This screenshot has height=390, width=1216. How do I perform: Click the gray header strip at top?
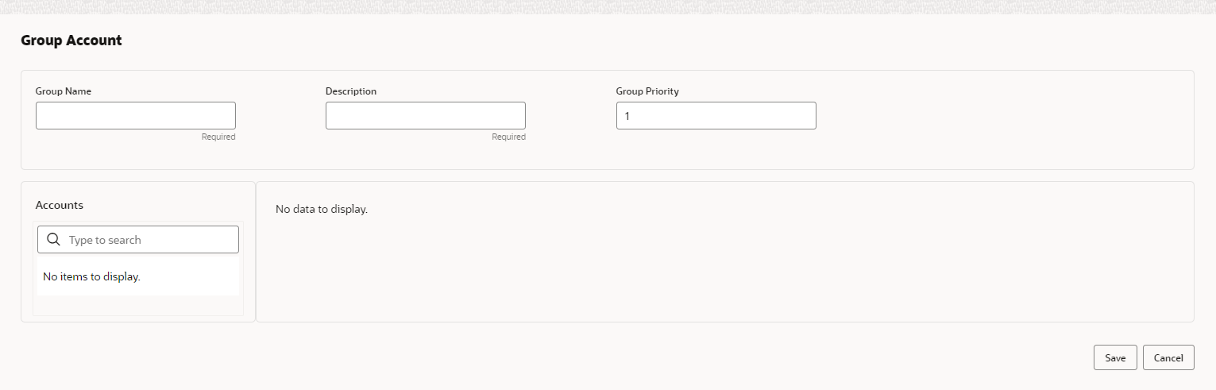tap(608, 6)
